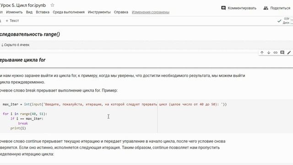The height and width of the screenshot is (165, 293).
Task: Open the Комментировать comments panel
Action: [239, 8]
